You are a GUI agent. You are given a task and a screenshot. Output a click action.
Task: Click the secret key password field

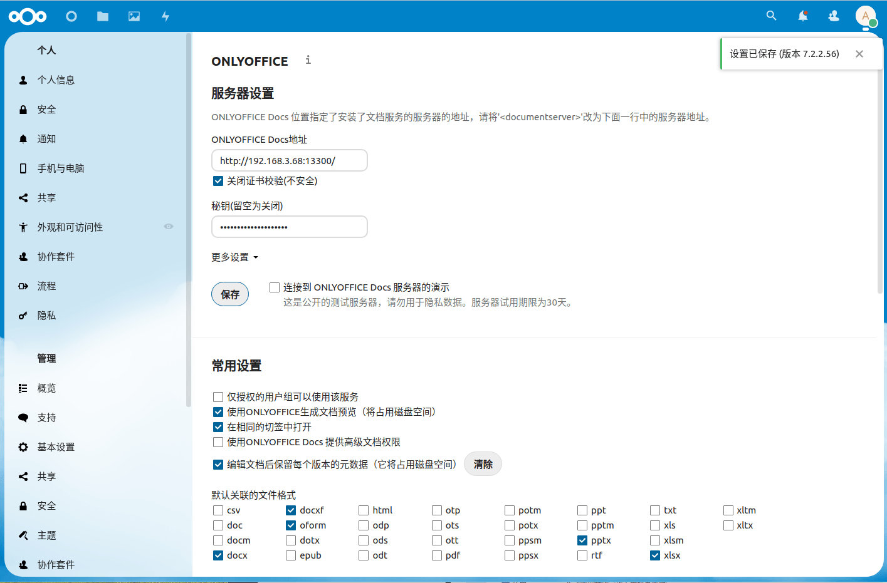(290, 227)
